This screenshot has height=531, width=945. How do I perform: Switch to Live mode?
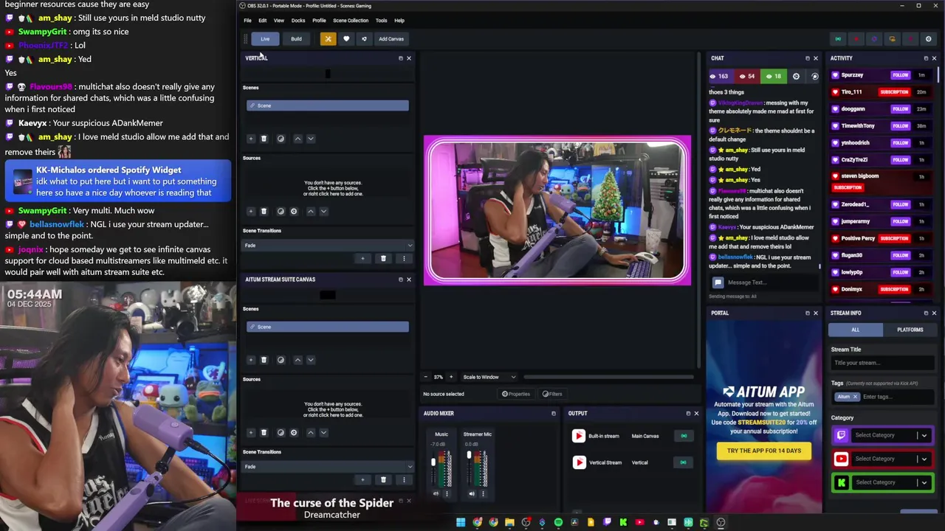coord(265,39)
